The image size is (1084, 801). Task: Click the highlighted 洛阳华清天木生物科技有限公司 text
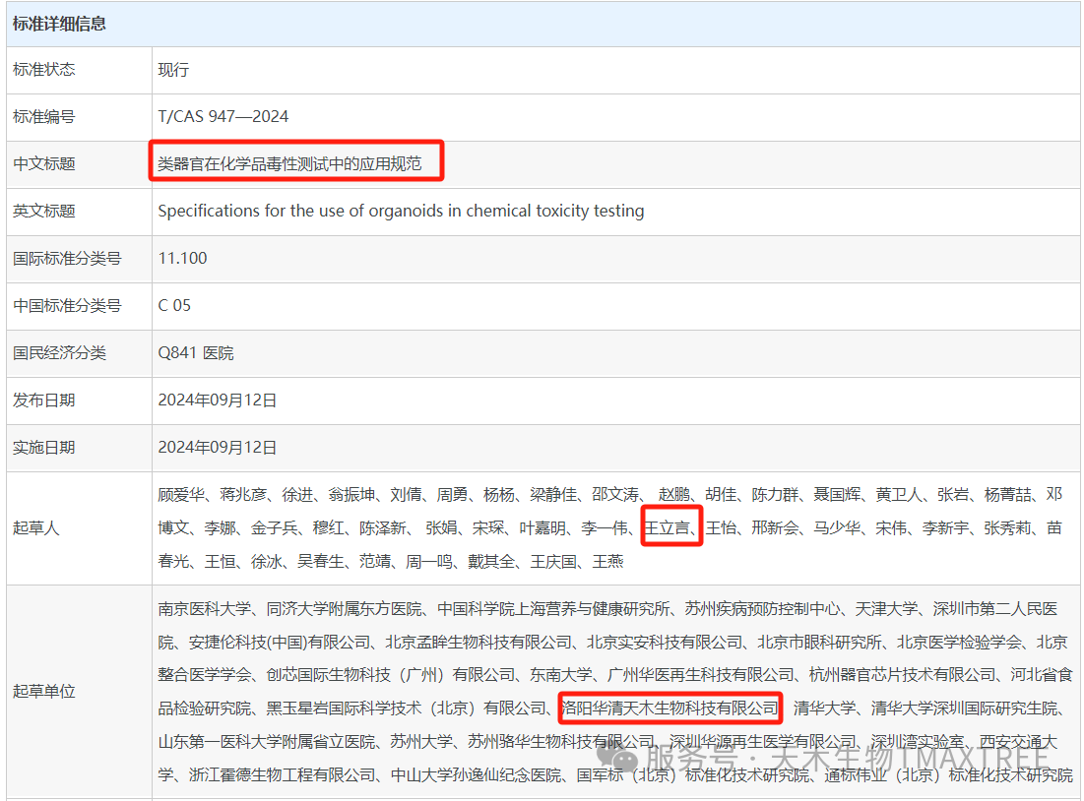(x=670, y=708)
